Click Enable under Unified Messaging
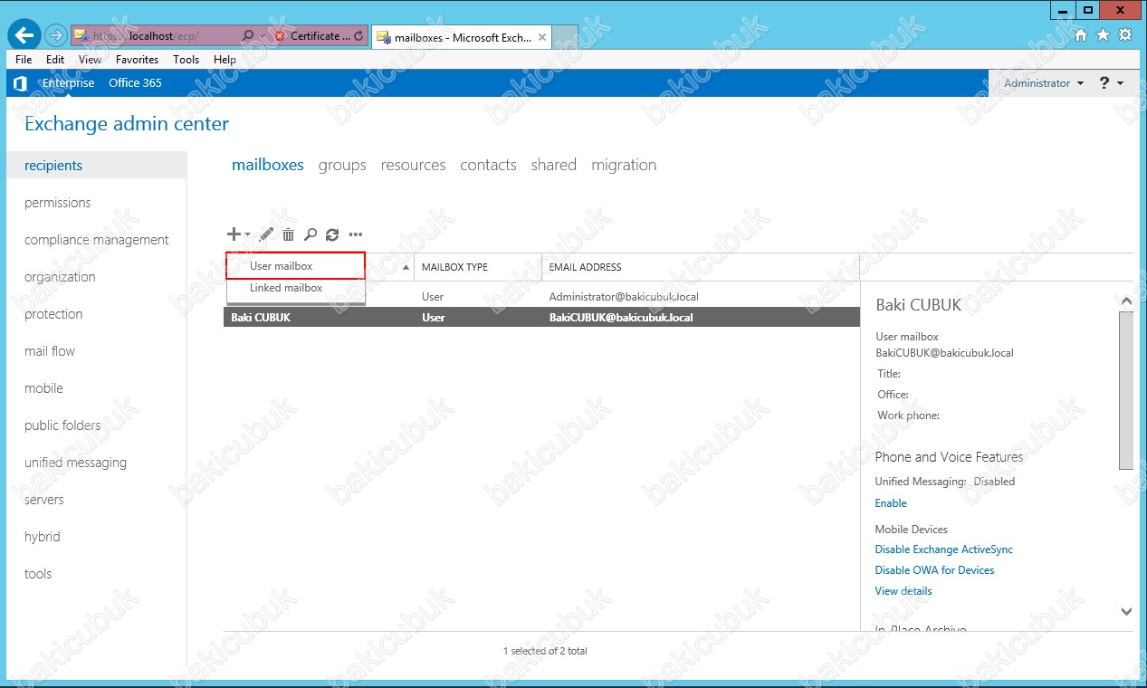 (891, 503)
